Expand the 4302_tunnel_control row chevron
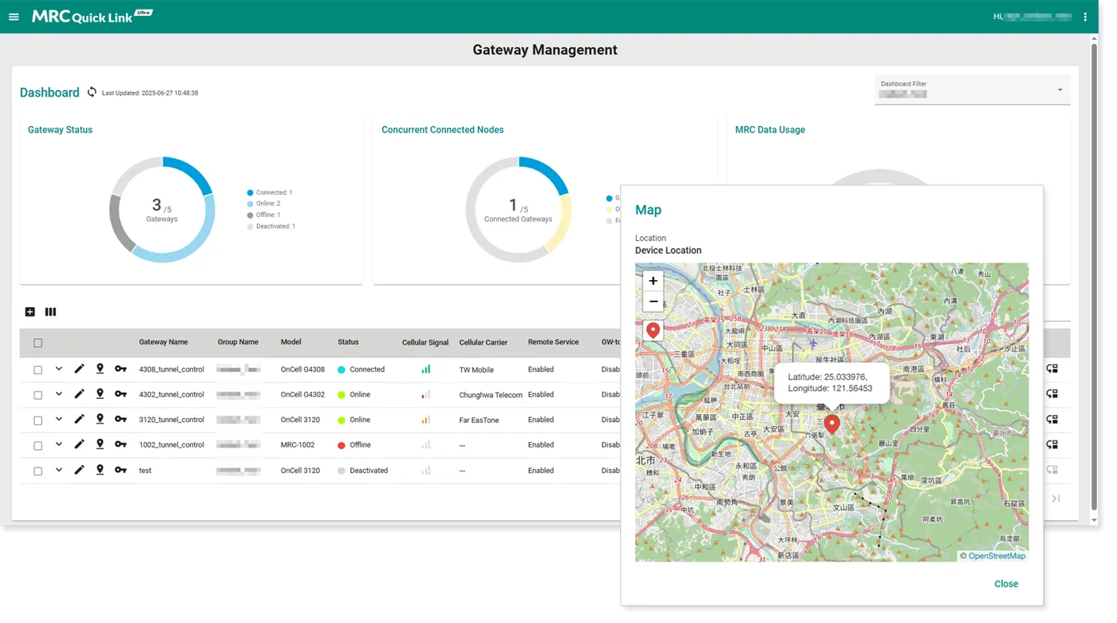 (59, 394)
